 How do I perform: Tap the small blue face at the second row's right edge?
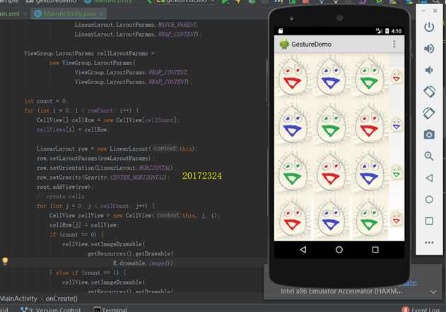[x=397, y=125]
